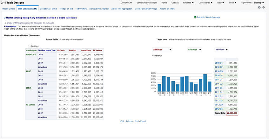Viewport: 269px width, 139px height.
Task: Click the 22,500,000 FunPod total cell
Action: pyautogui.click(x=74, y=117)
